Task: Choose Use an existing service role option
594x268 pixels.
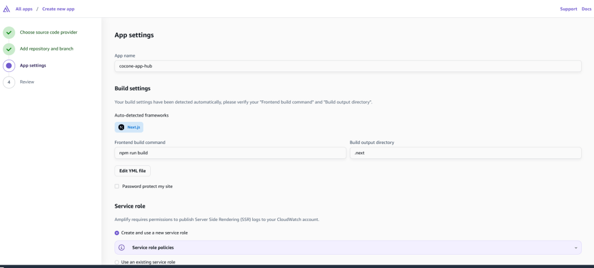Action: 117,262
